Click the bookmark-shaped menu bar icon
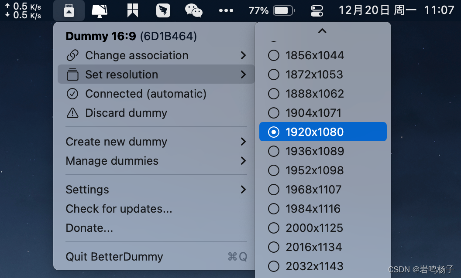This screenshot has width=461, height=278. point(133,10)
